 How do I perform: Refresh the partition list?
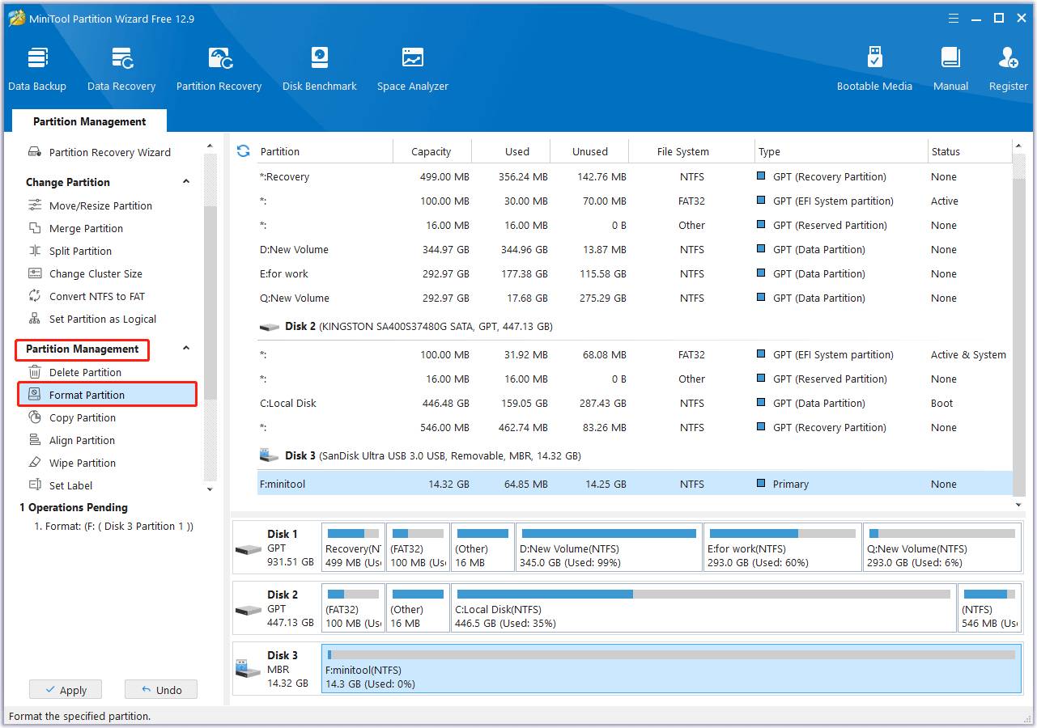(x=243, y=150)
